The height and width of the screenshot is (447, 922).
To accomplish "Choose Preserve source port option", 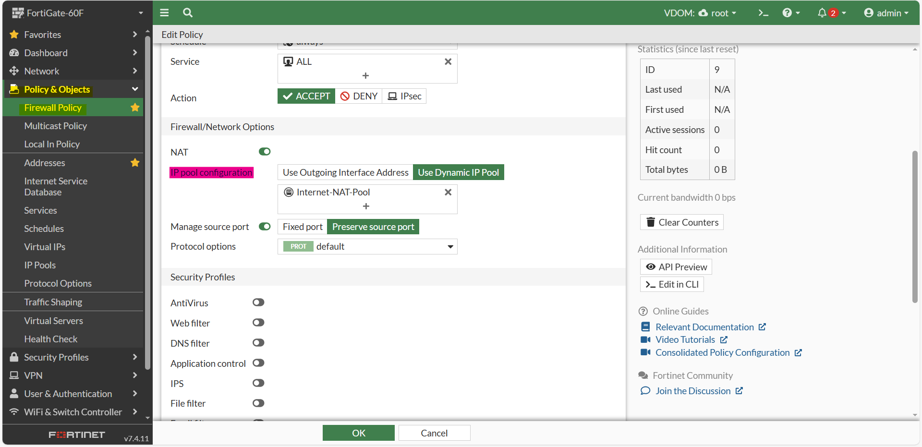I will click(x=373, y=227).
